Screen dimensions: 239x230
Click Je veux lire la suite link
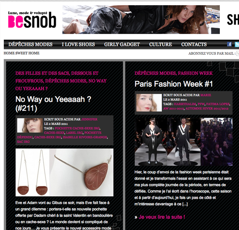(x=162, y=217)
